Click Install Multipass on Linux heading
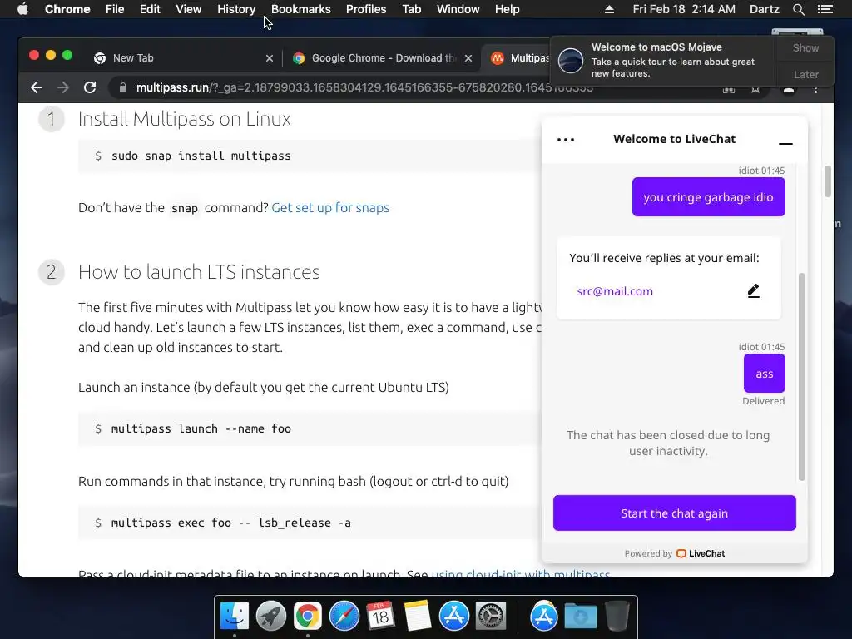The height and width of the screenshot is (639, 852). [x=184, y=119]
